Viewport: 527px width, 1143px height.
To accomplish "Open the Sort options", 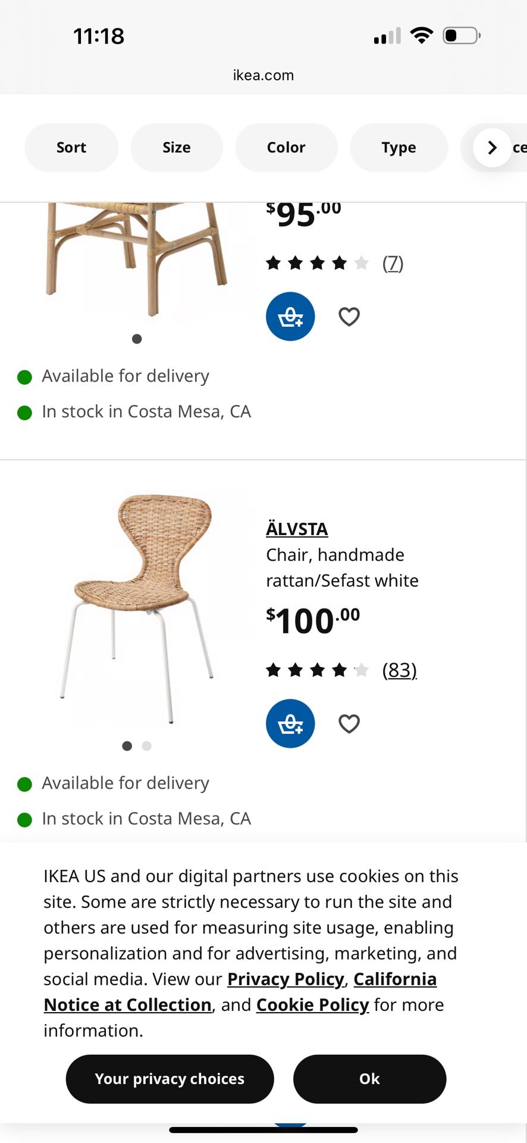I will [x=71, y=147].
